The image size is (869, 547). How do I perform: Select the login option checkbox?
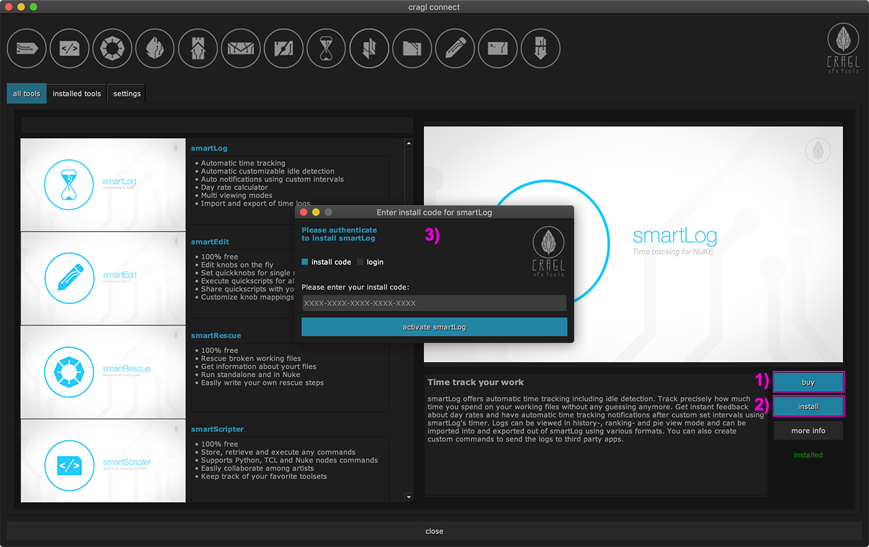(360, 262)
